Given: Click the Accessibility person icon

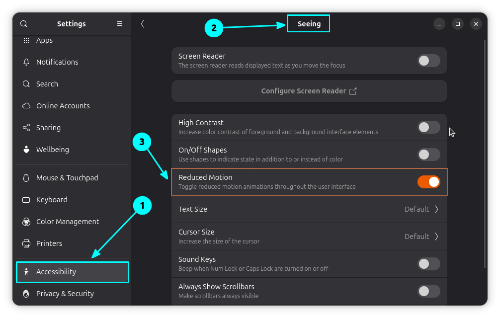Looking at the screenshot, I should click(26, 272).
